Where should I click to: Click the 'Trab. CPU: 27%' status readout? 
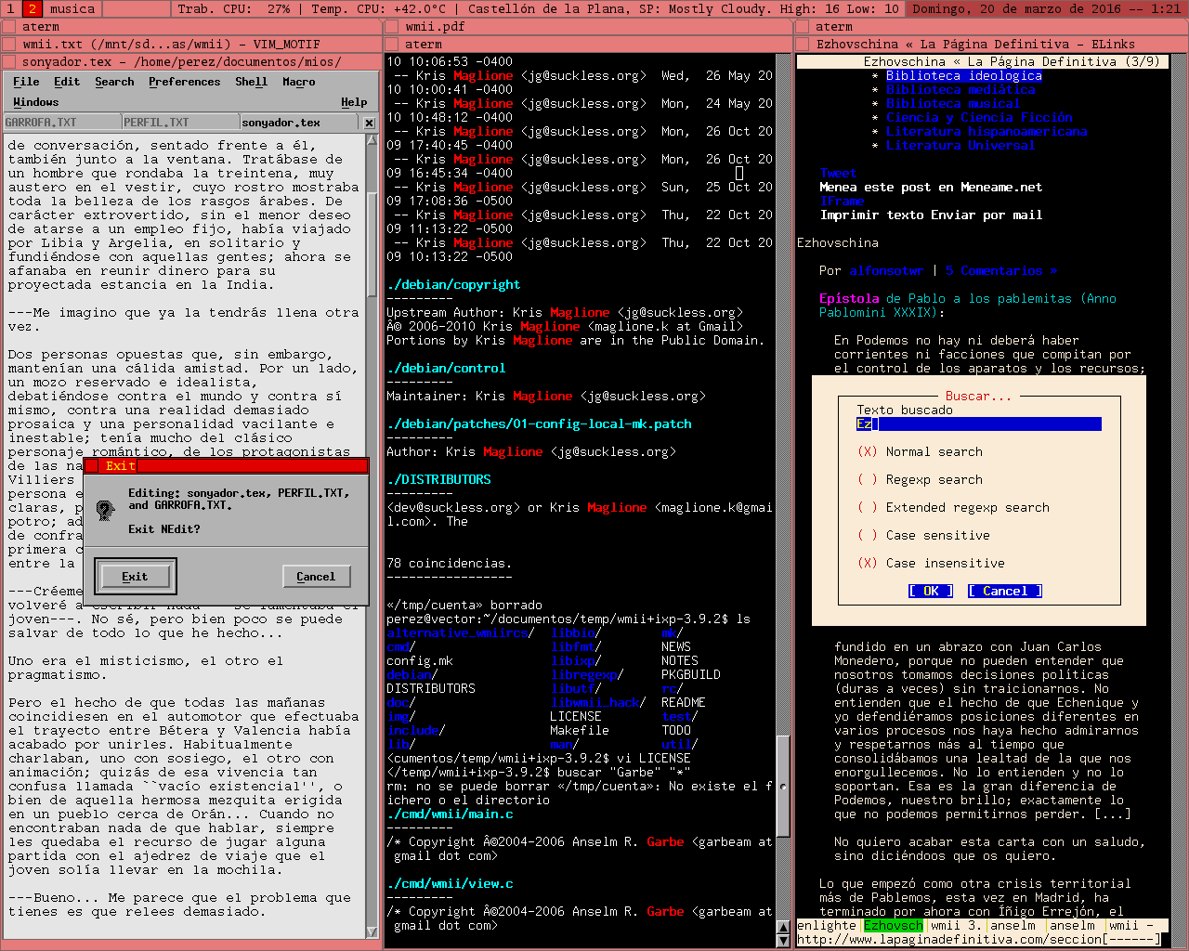point(234,8)
